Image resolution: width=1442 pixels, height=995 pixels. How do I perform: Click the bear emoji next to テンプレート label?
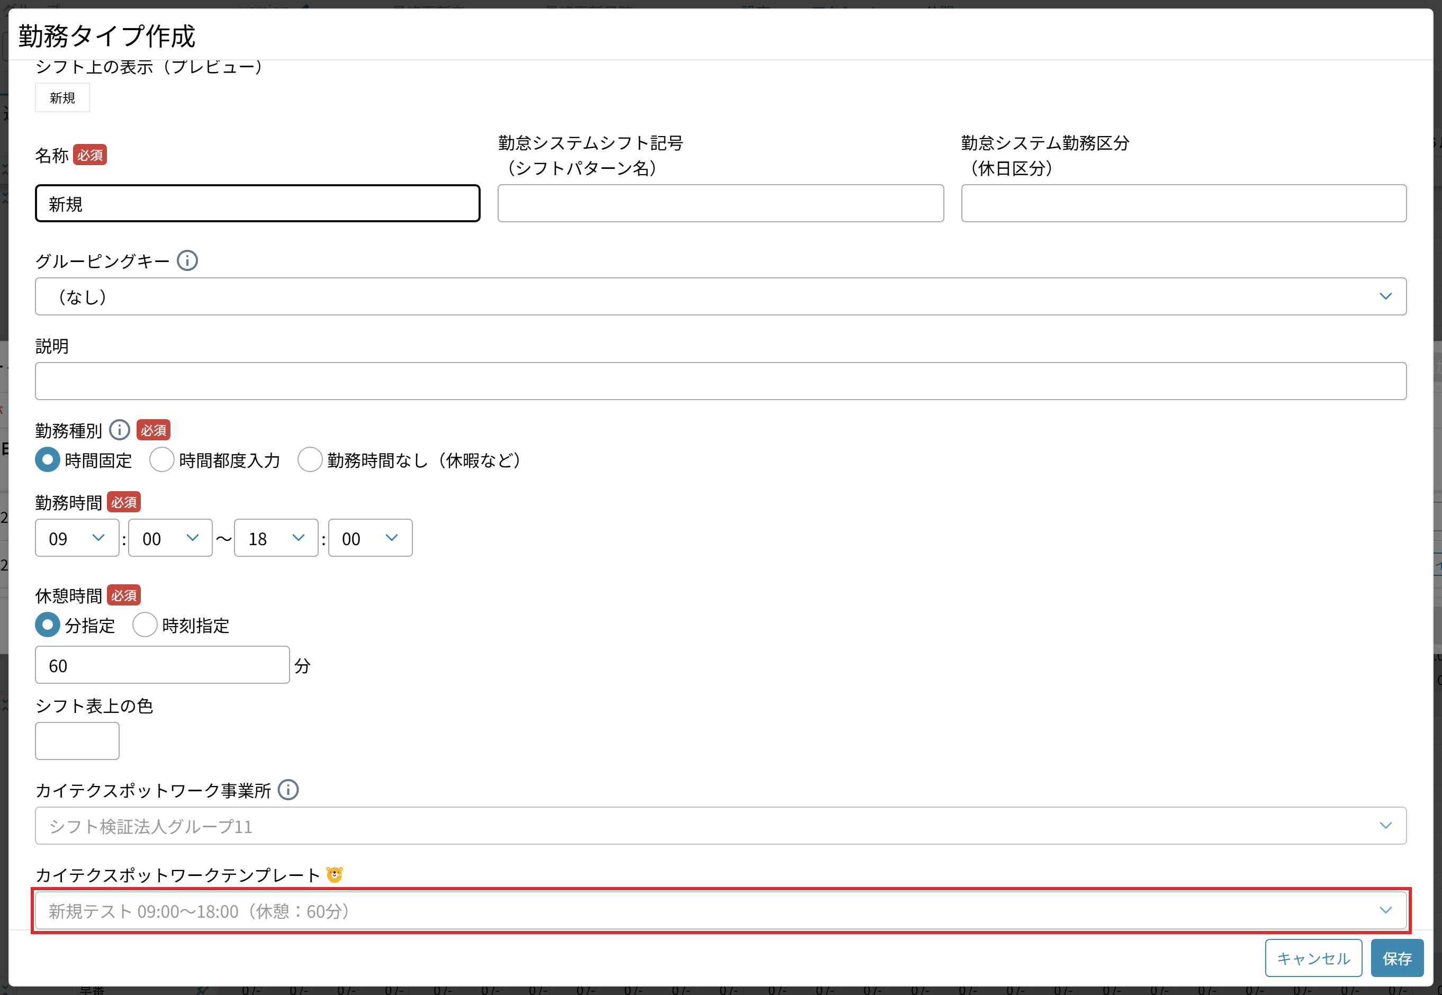click(335, 874)
